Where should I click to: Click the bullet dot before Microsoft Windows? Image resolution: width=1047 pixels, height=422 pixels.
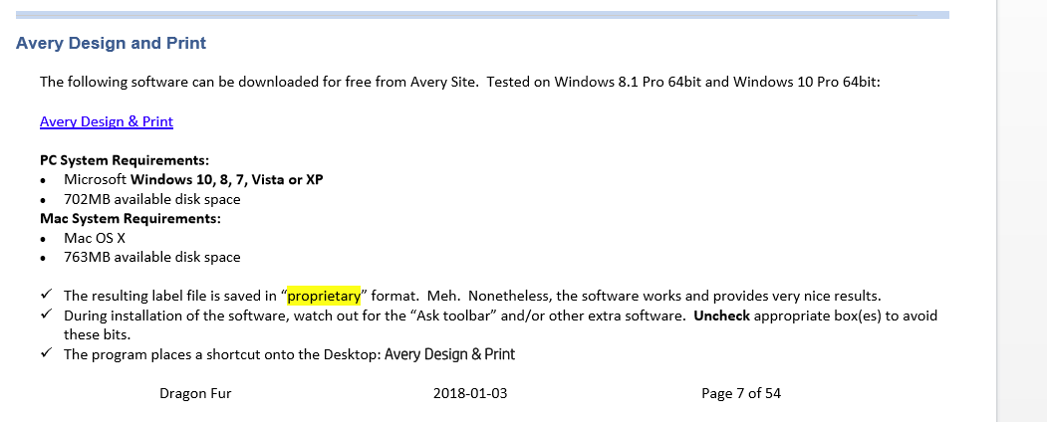[x=44, y=181]
